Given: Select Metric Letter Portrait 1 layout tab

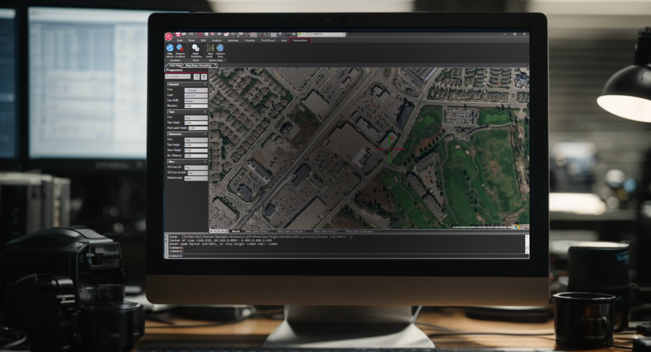Looking at the screenshot, I should (257, 231).
